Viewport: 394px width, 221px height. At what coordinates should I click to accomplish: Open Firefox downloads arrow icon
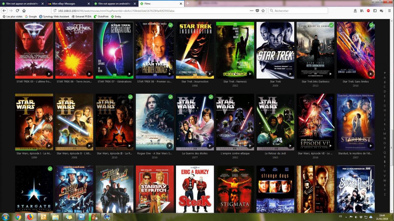click(355, 10)
